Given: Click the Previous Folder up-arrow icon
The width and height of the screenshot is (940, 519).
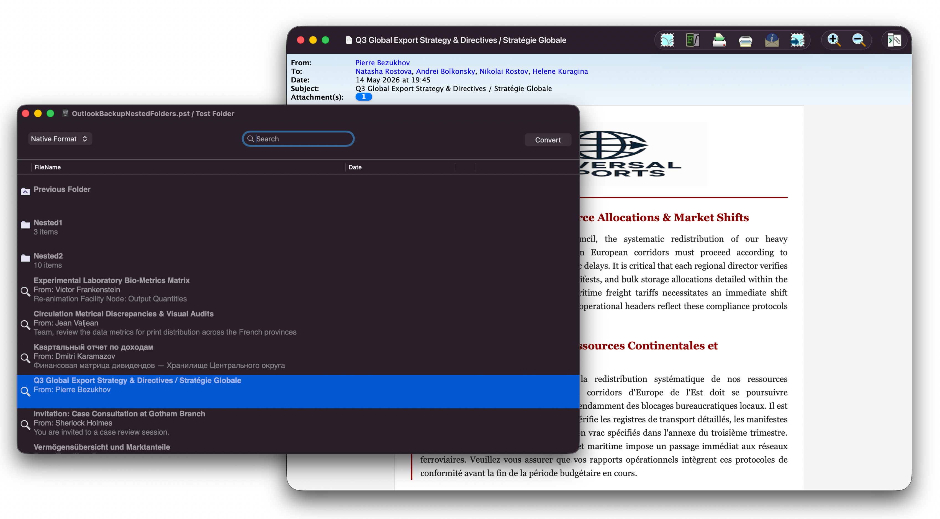Looking at the screenshot, I should (25, 191).
